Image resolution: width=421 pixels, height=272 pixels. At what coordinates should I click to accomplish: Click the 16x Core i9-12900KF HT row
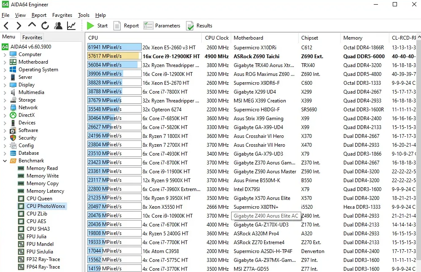point(251,56)
